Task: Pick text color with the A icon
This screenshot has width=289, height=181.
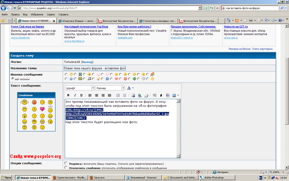Action: coord(129,88)
